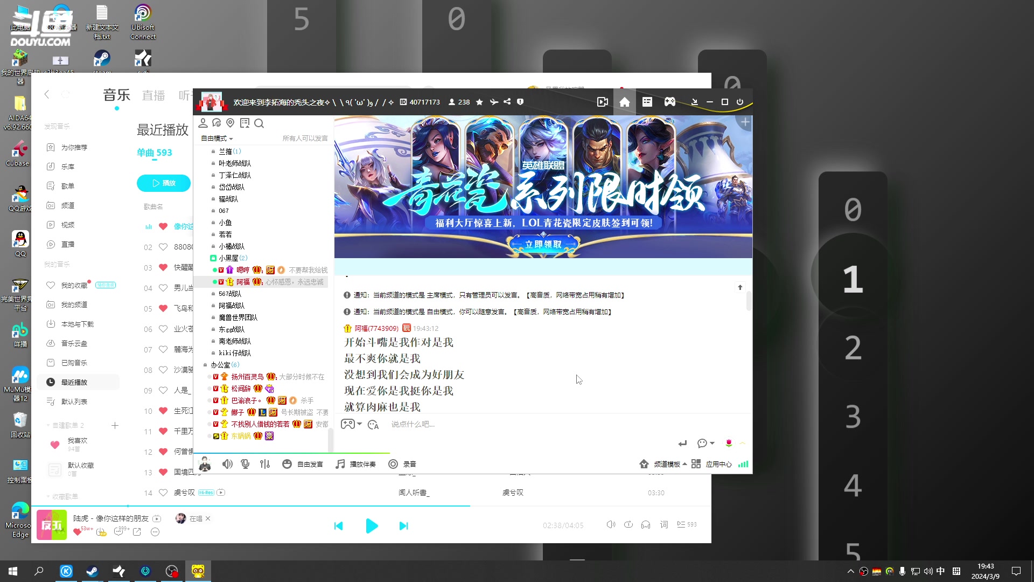Image resolution: width=1034 pixels, height=582 pixels.
Task: Open the audio mixer settings icon
Action: tap(264, 464)
